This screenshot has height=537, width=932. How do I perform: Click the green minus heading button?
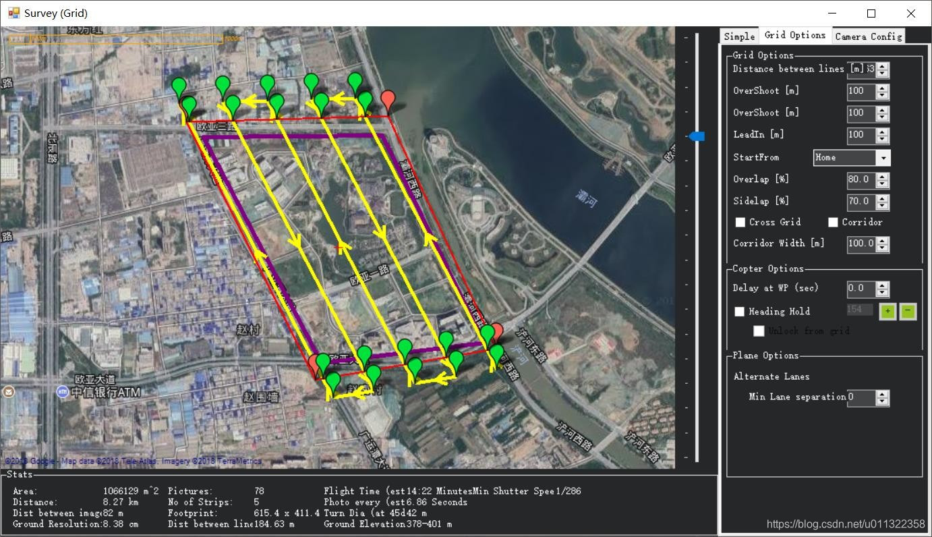pyautogui.click(x=908, y=311)
